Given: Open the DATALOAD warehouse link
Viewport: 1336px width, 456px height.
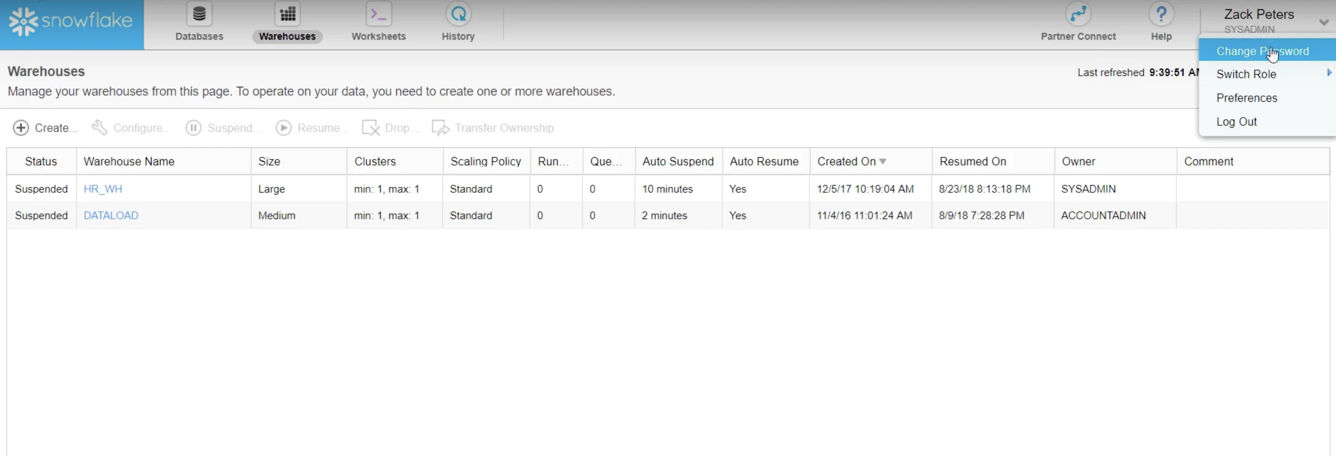Looking at the screenshot, I should pyautogui.click(x=111, y=215).
